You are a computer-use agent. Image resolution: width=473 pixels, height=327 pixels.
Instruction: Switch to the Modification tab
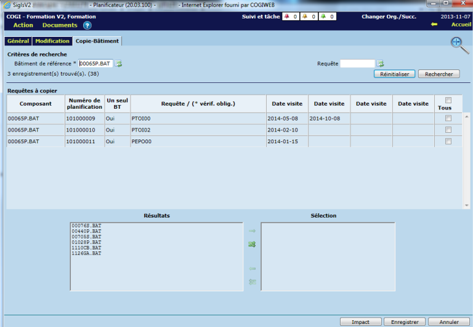(52, 41)
